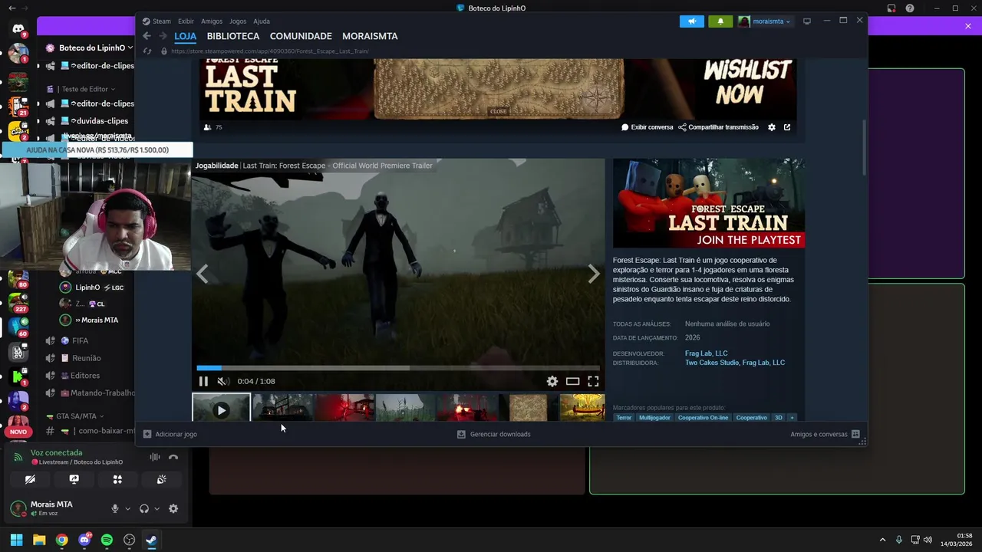Open trailer video settings gear
The height and width of the screenshot is (552, 982).
click(552, 381)
